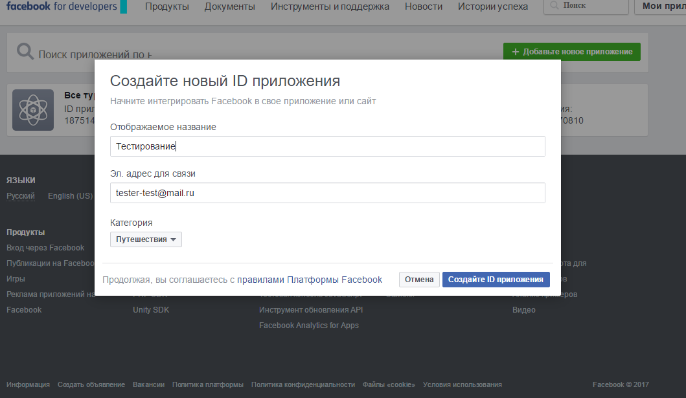Open Инструменты и поддержка menu
Viewport: 686px width, 398px height.
tap(330, 6)
